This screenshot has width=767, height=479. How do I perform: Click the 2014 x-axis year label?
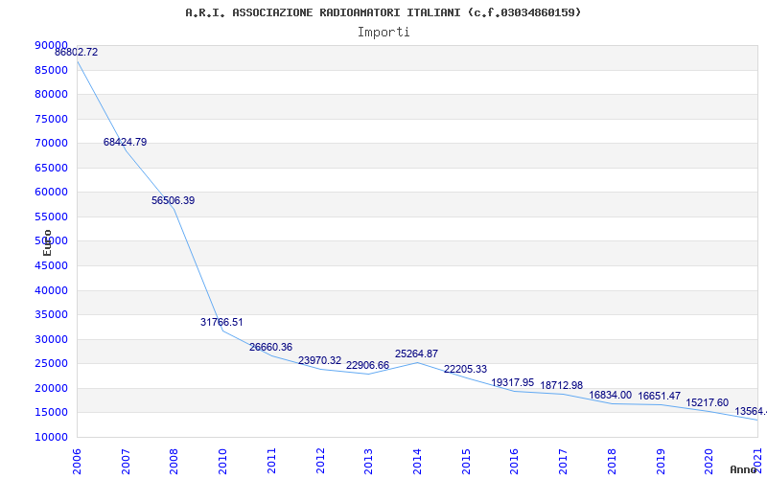tap(417, 461)
